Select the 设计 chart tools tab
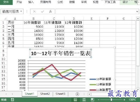This screenshot has height=102, width=140. click(x=125, y=2)
